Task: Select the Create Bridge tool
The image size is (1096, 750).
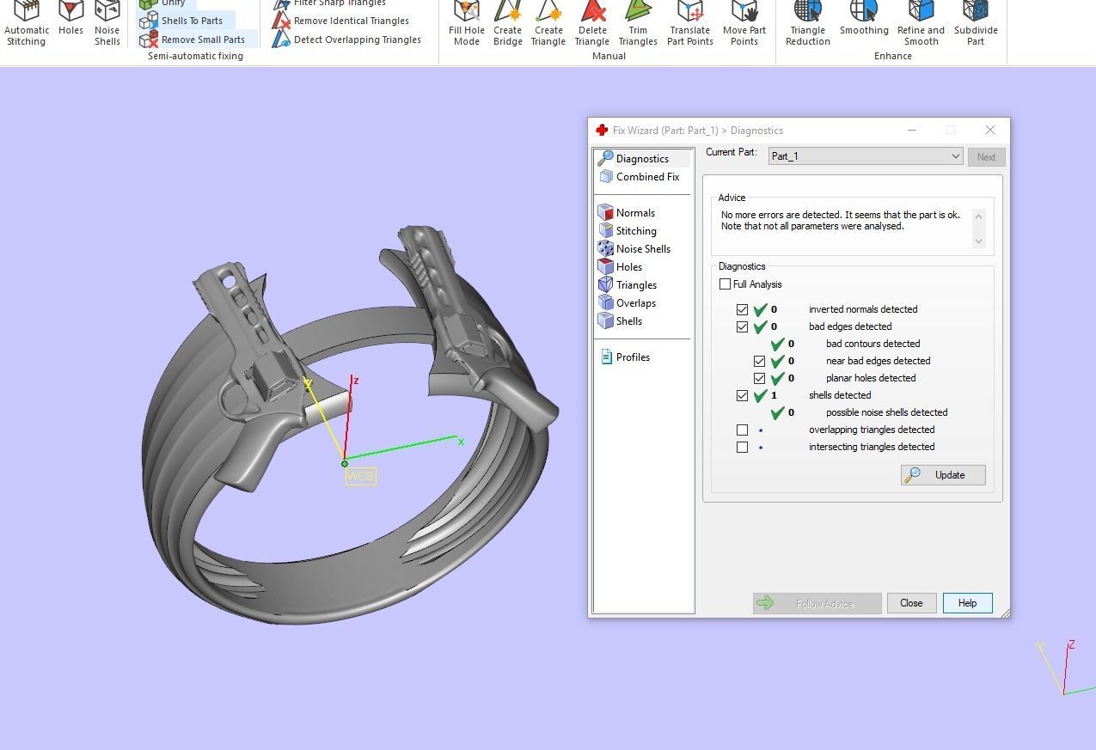Action: pos(507,23)
